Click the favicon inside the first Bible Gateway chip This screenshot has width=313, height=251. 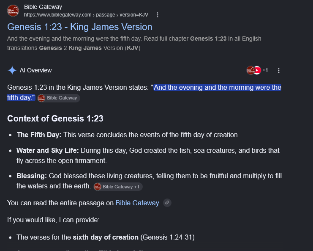[x=41, y=98]
